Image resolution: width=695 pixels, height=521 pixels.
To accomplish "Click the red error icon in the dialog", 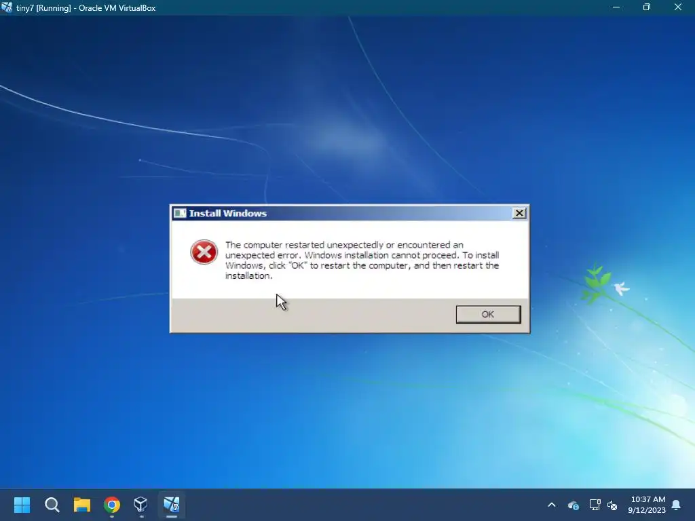I will click(204, 252).
